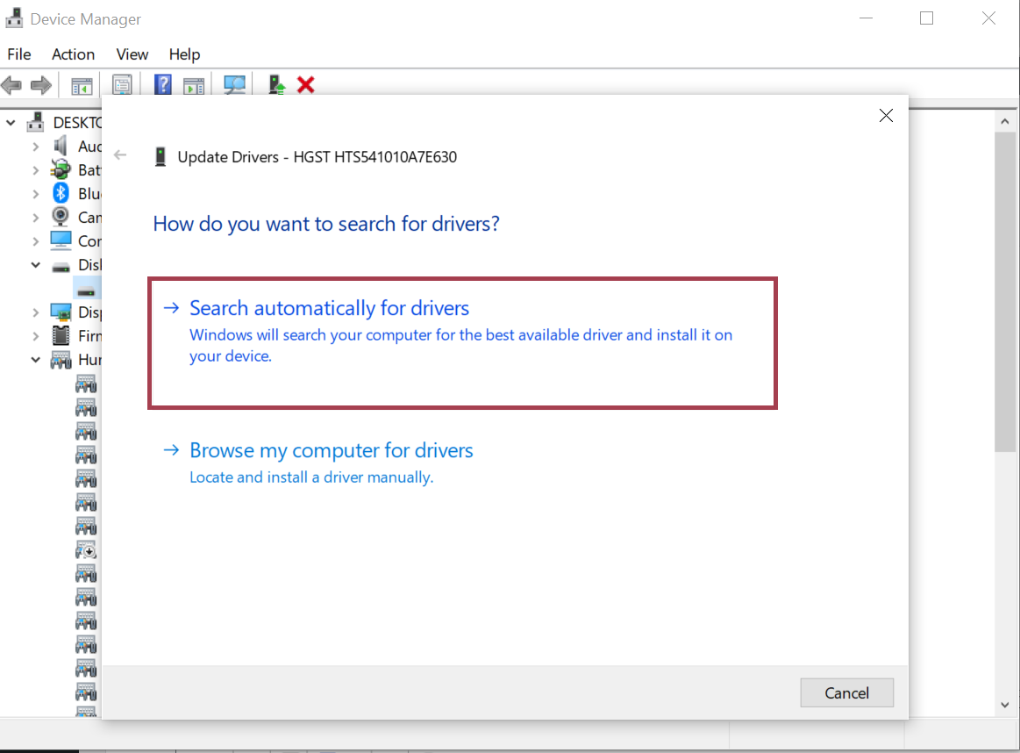This screenshot has width=1020, height=753.
Task: Click the red X Uninstall device icon
Action: click(x=305, y=84)
